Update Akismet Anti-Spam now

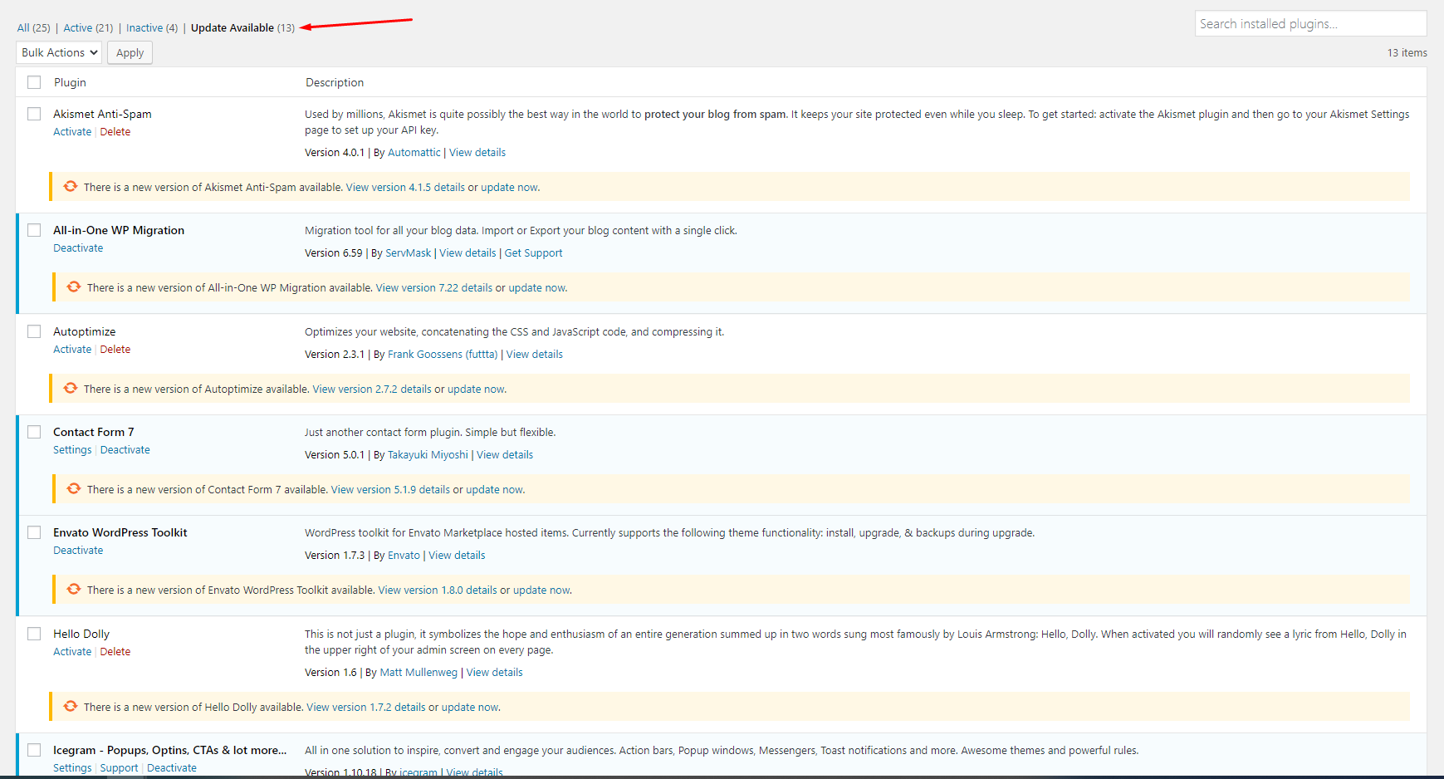pos(509,188)
